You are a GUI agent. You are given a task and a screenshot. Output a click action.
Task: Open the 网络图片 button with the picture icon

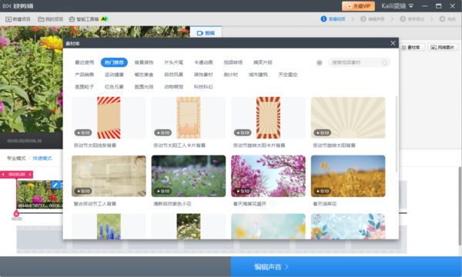[443, 48]
